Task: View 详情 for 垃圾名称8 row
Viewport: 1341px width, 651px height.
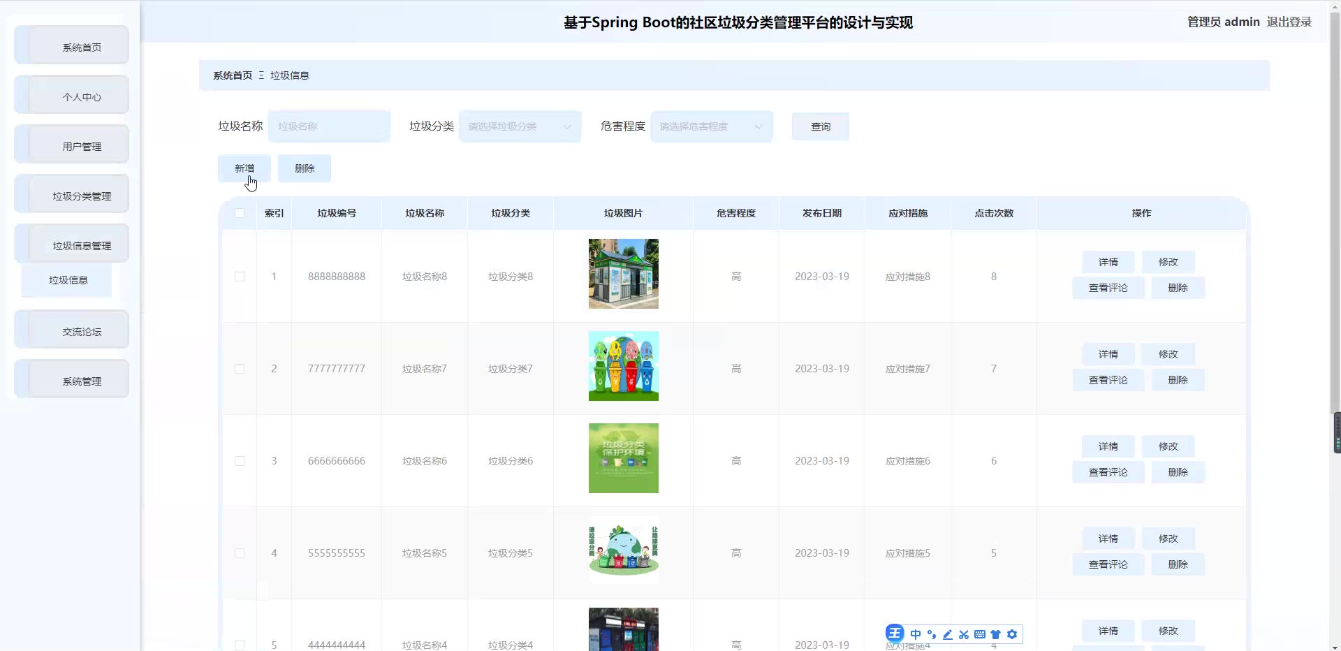Action: pyautogui.click(x=1108, y=262)
